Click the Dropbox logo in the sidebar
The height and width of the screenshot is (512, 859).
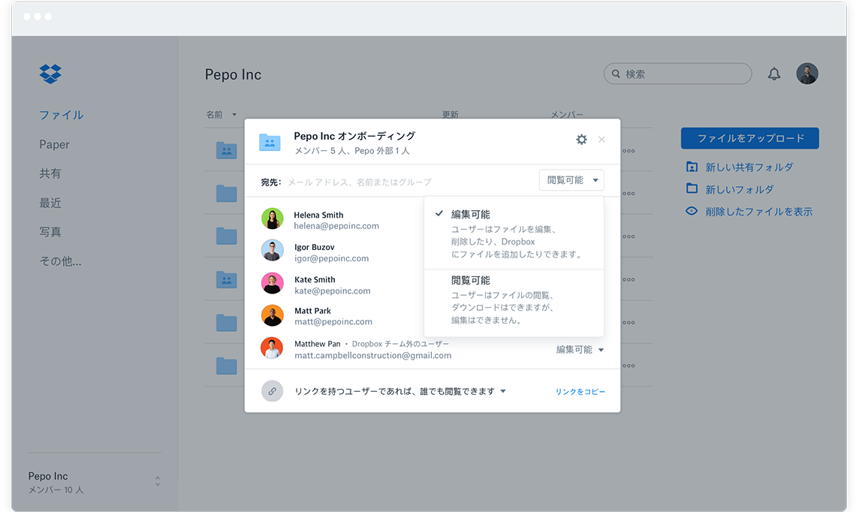[50, 74]
